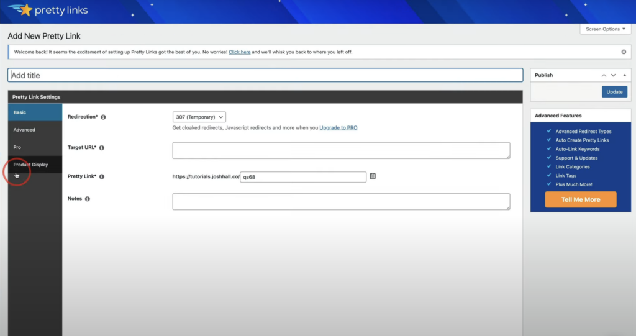Focus the Target URL text area
The height and width of the screenshot is (336, 636).
pyautogui.click(x=341, y=150)
